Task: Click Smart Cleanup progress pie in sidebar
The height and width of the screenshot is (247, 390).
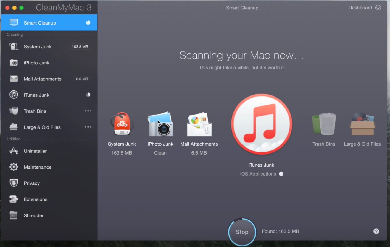Action: (88, 22)
